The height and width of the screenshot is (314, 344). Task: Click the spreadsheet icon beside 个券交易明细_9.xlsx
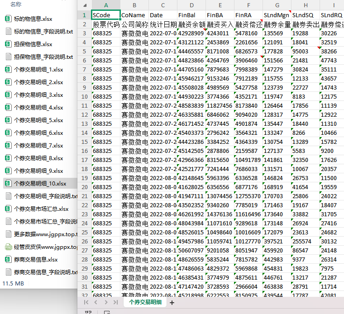[x=8, y=171]
